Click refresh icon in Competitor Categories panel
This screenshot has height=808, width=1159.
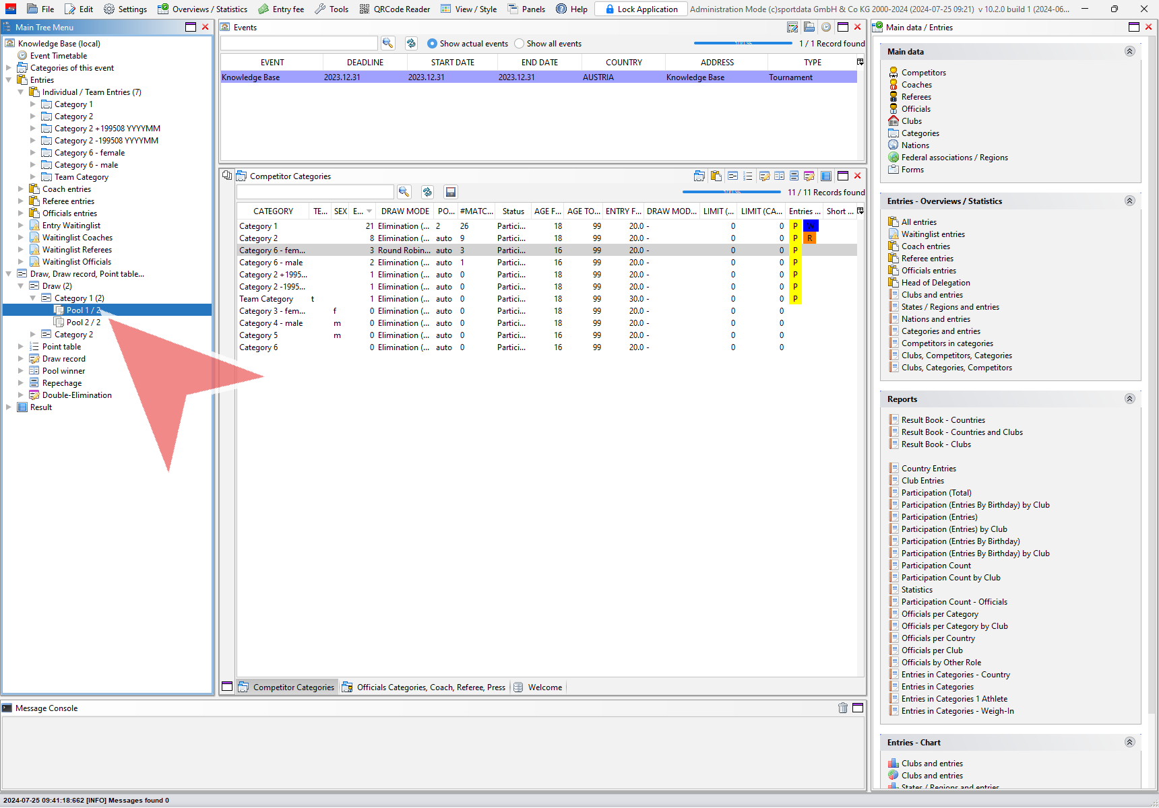427,192
